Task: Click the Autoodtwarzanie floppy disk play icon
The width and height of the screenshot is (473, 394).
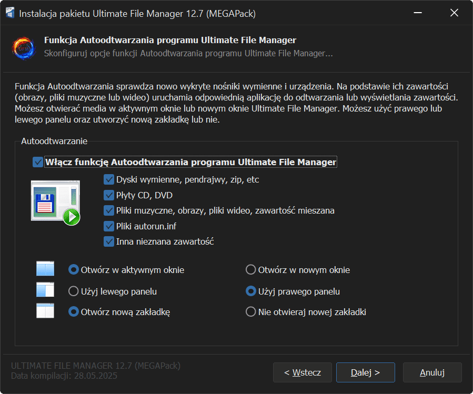Action: coord(55,203)
